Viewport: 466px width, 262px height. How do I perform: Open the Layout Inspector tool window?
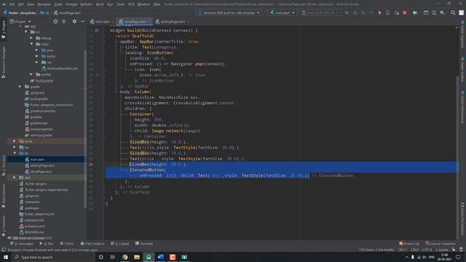pyautogui.click(x=441, y=244)
